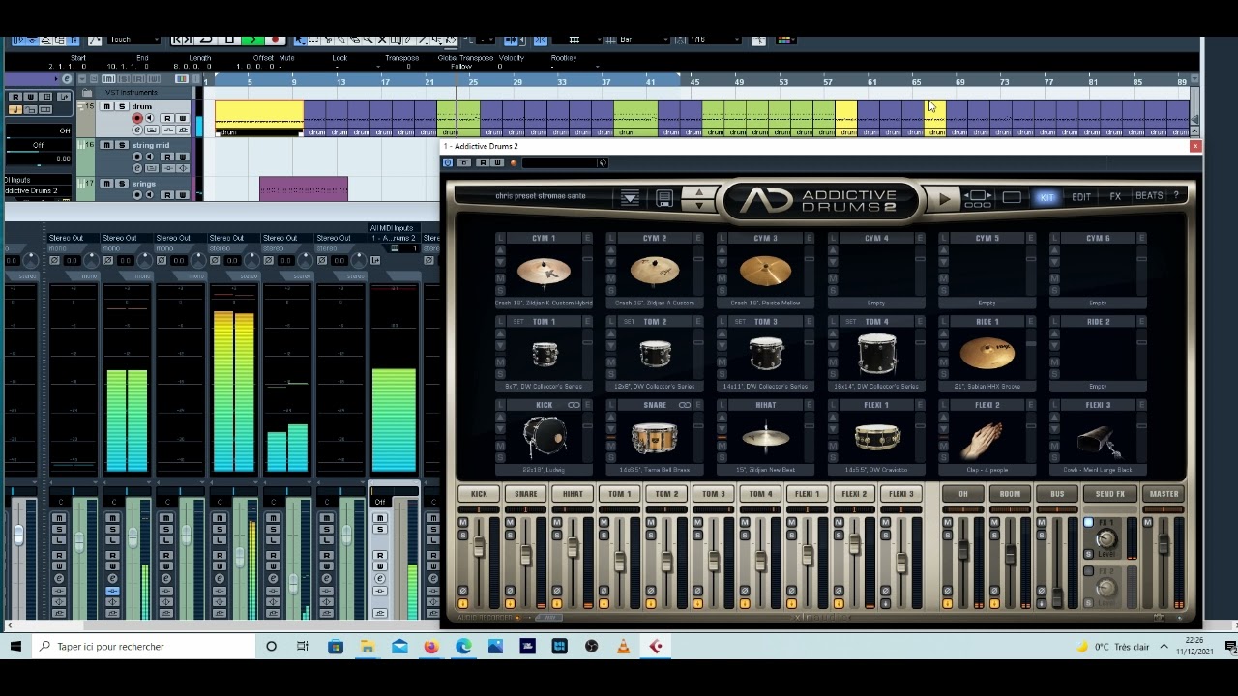This screenshot has height=696, width=1238.
Task: Click the CYM 3 Paiste Mellow cymbal
Action: 765,271
